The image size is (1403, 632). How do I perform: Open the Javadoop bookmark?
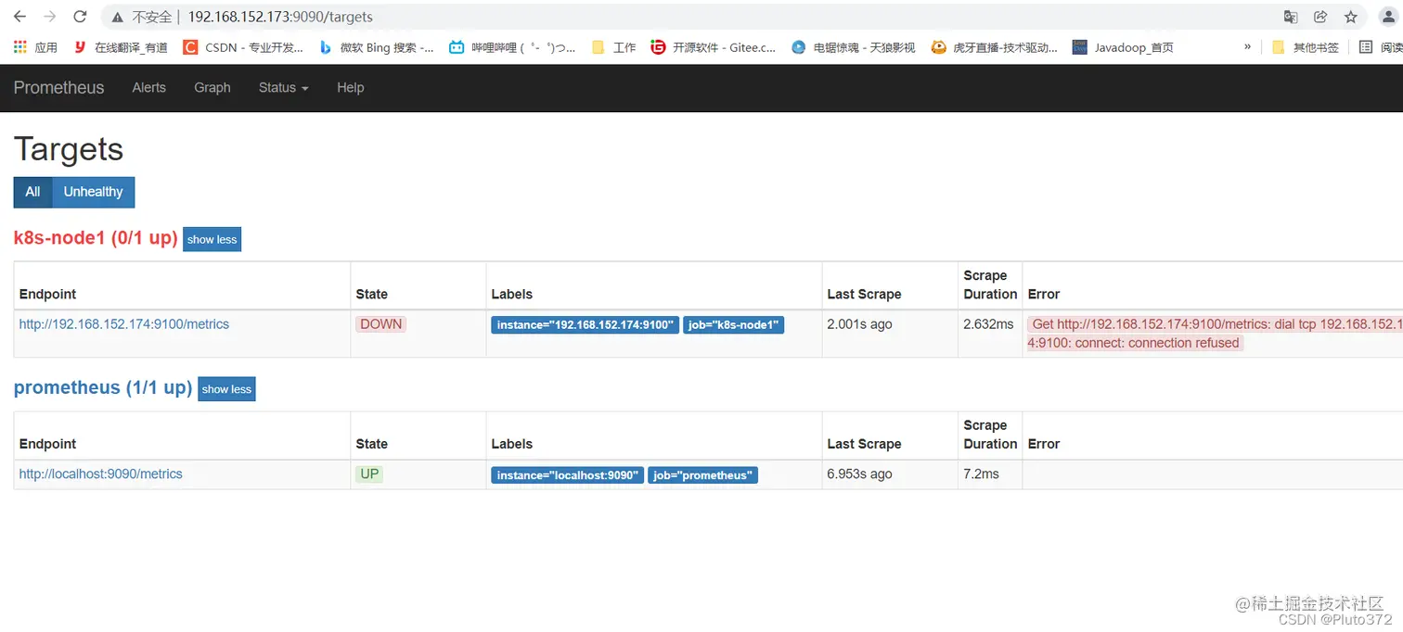[x=1123, y=47]
